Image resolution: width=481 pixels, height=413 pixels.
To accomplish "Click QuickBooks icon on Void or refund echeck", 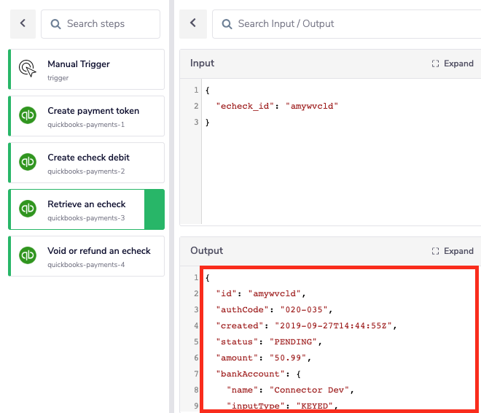I will [x=28, y=255].
